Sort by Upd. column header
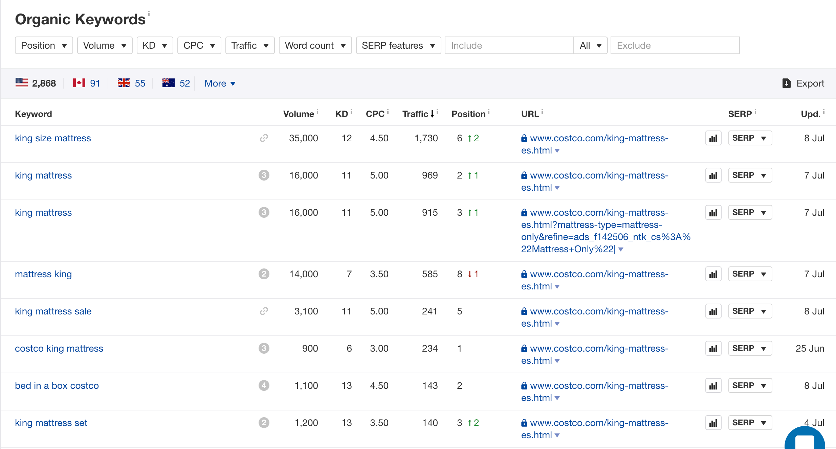The height and width of the screenshot is (449, 836). (x=811, y=114)
